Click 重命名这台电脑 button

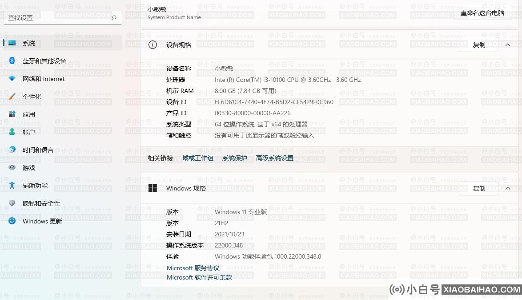[x=482, y=13]
